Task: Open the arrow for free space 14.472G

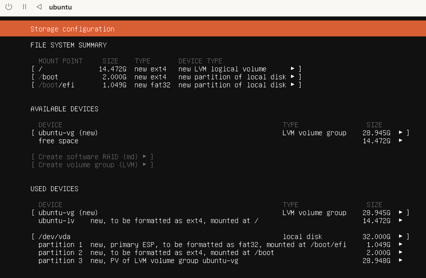Action: [401, 140]
